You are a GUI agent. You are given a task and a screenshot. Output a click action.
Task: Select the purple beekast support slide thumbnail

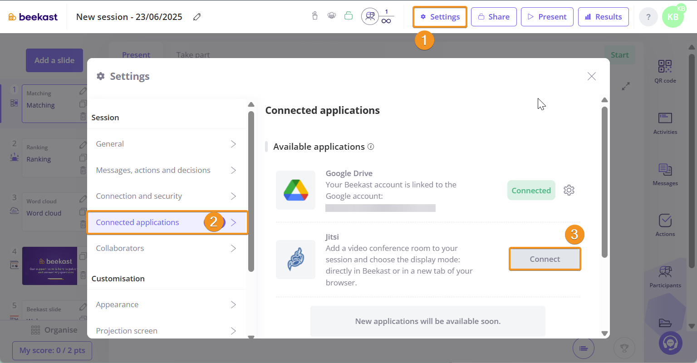[49, 266]
